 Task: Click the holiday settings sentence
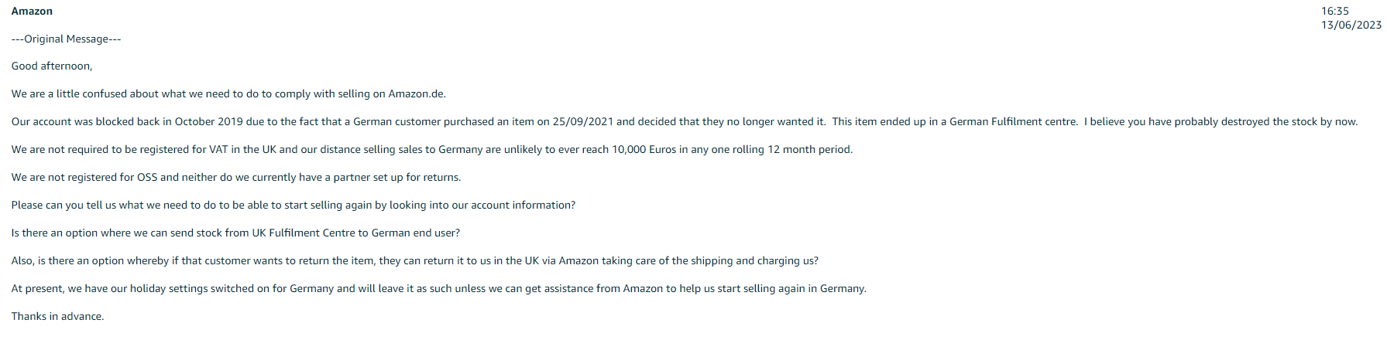coord(439,289)
